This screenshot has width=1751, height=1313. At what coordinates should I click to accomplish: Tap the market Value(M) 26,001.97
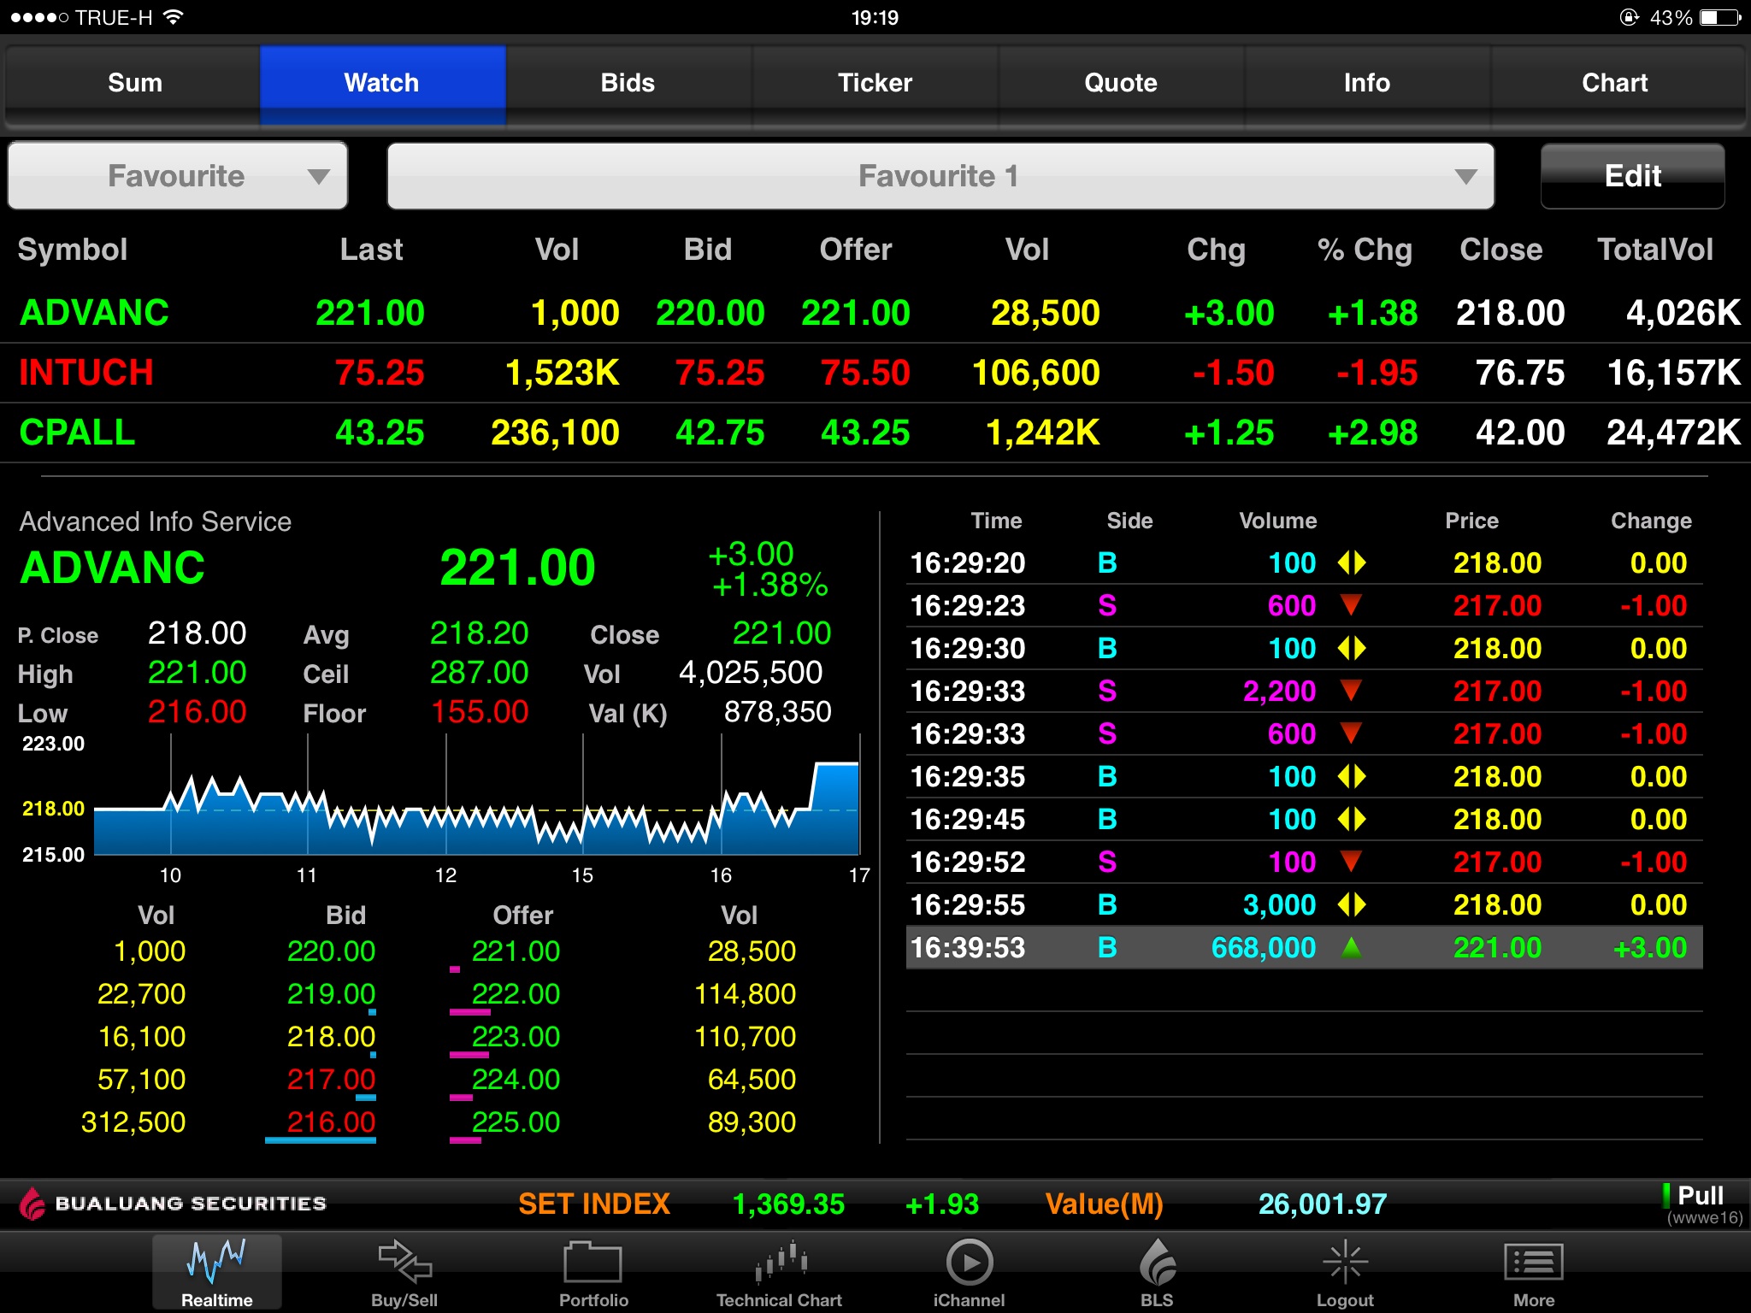[x=1322, y=1204]
